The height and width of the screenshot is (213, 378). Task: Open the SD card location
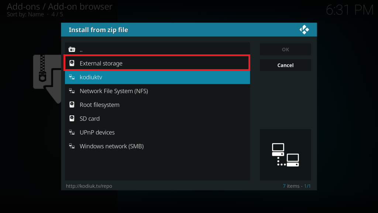(x=157, y=118)
